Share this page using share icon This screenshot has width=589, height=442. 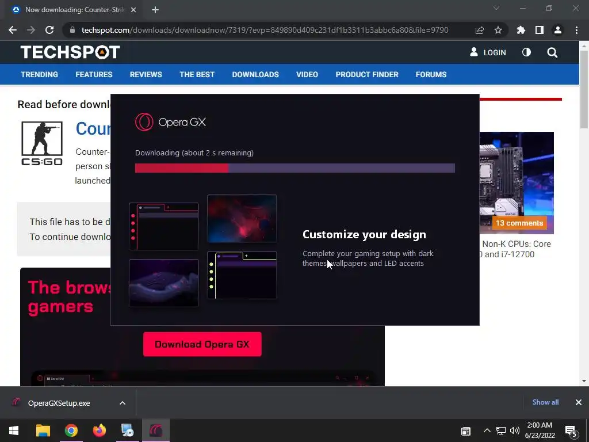pos(479,30)
